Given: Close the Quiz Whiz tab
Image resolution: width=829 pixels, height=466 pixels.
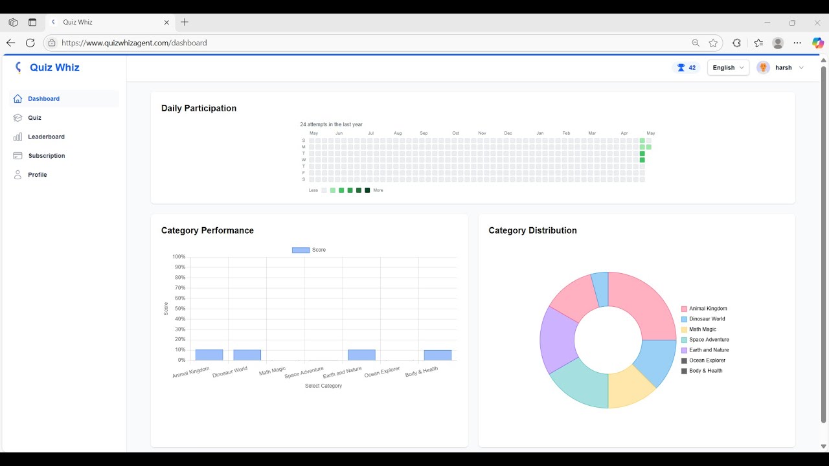Looking at the screenshot, I should click(x=166, y=22).
